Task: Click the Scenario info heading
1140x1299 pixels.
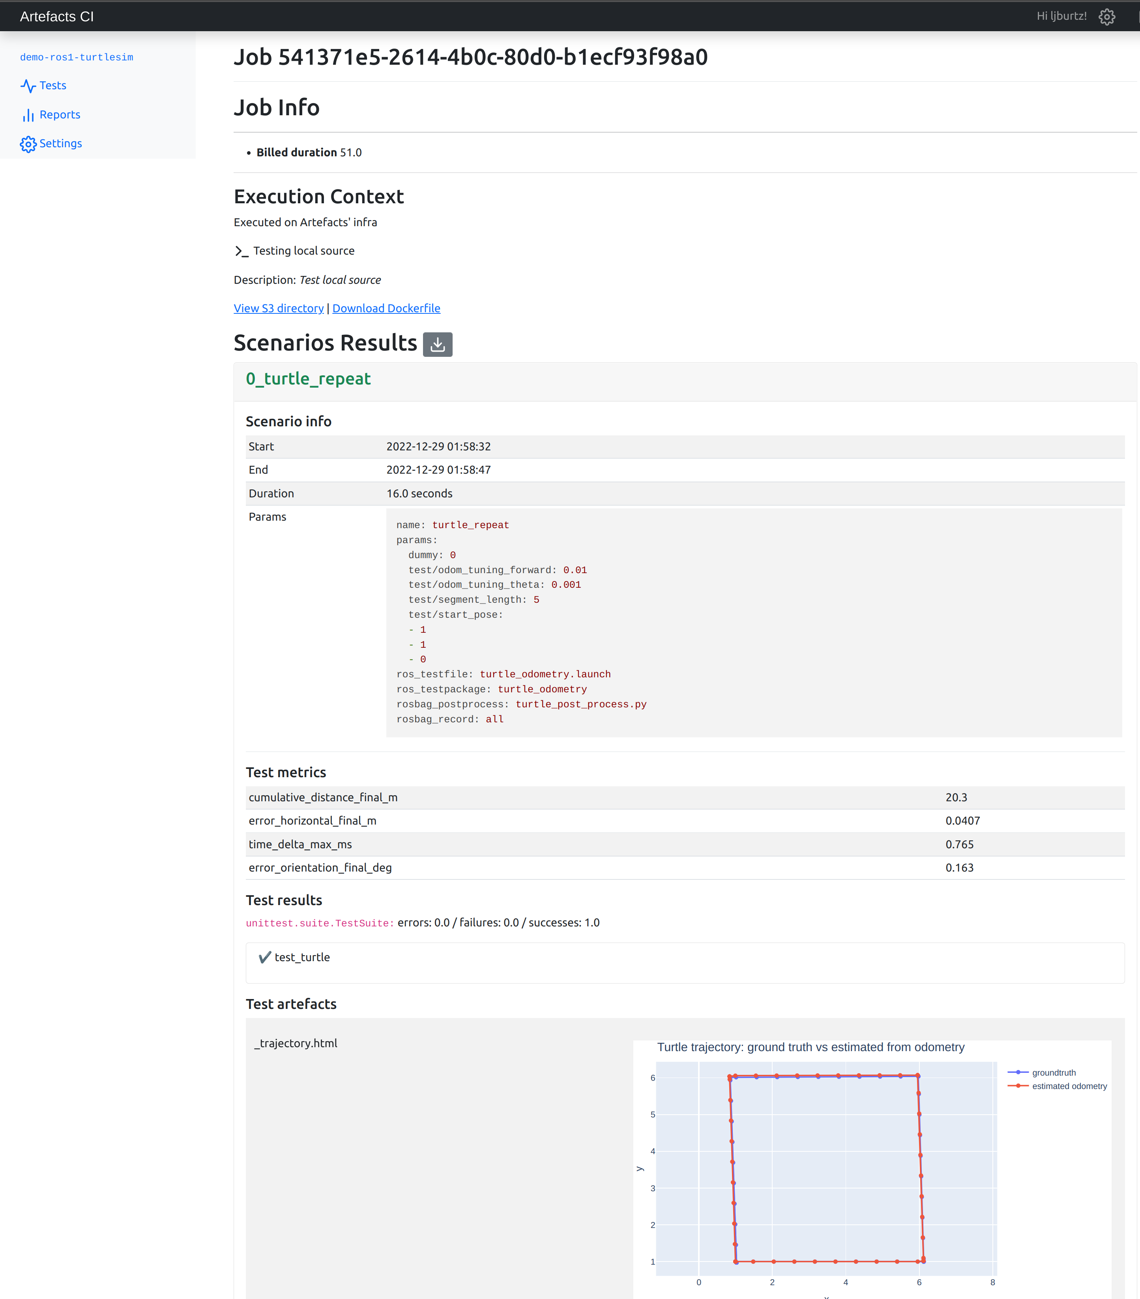Action: click(x=288, y=422)
